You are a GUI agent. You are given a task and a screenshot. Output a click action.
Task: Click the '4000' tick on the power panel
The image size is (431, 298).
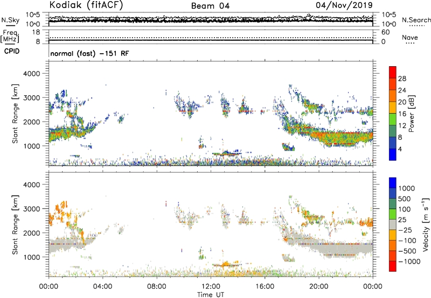(32, 74)
